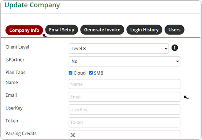
Task: Click the Client Level dropdown chevron arrow
Action: (x=166, y=49)
